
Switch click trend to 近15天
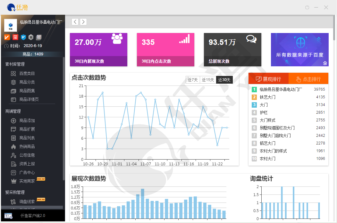(x=208, y=80)
